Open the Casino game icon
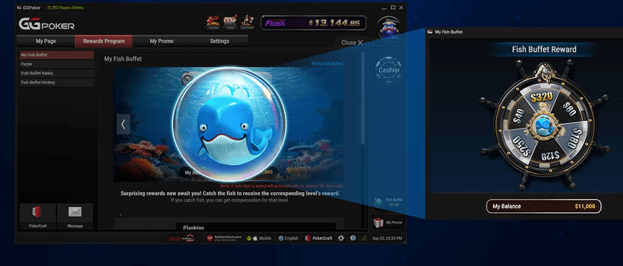This screenshot has height=266, width=623. [213, 22]
